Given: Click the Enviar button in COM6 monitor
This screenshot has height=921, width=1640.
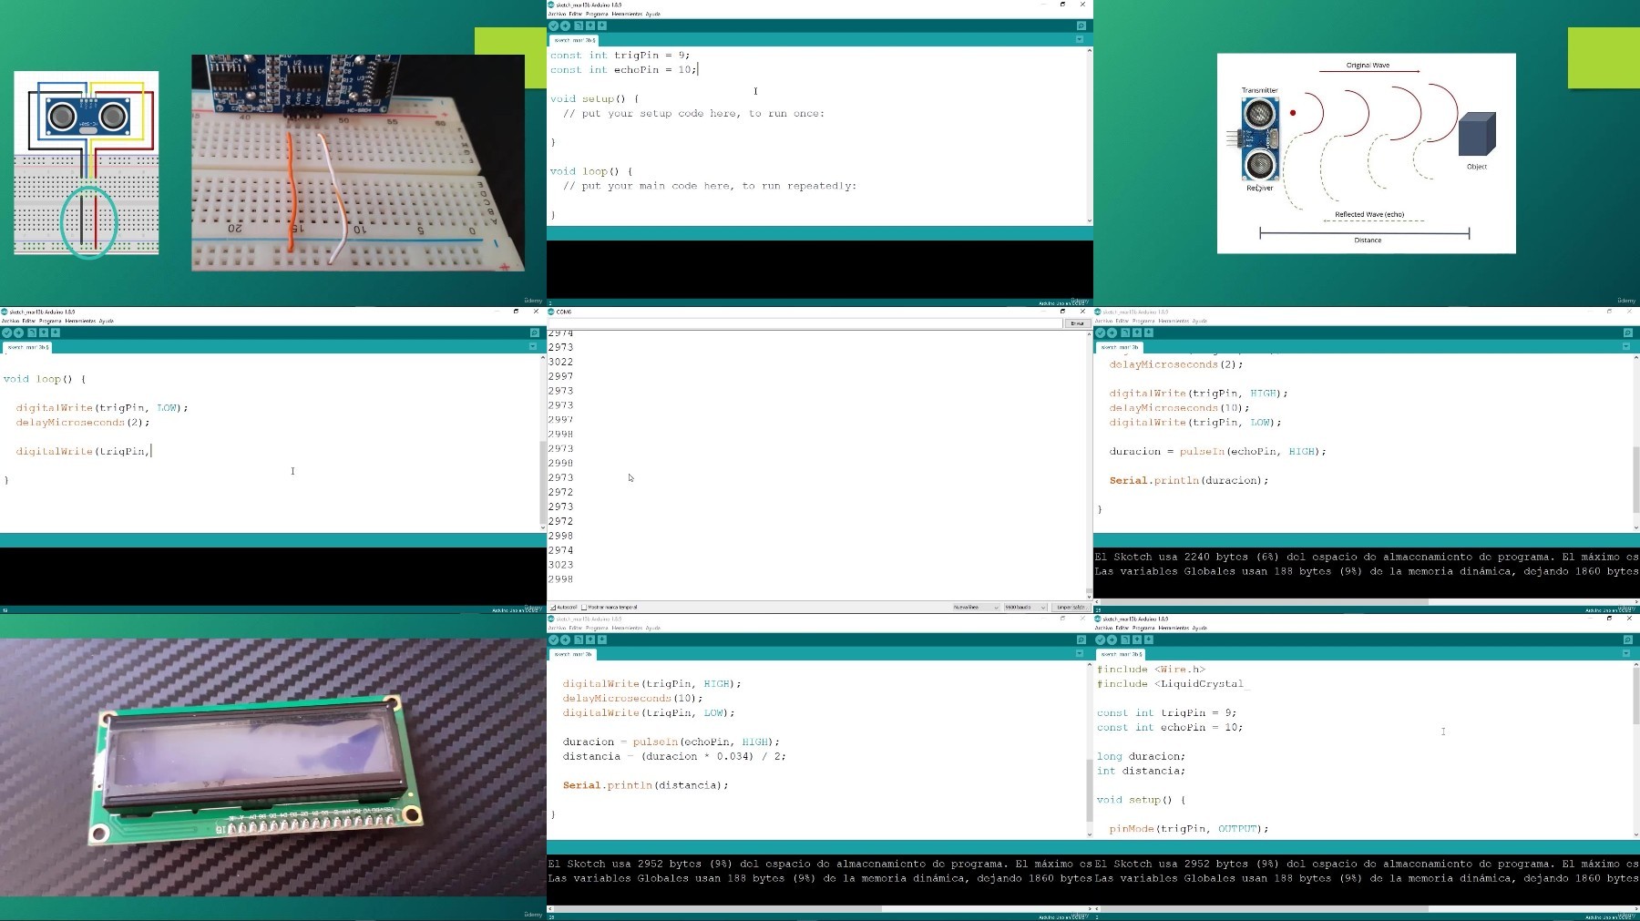Looking at the screenshot, I should coord(1077,323).
